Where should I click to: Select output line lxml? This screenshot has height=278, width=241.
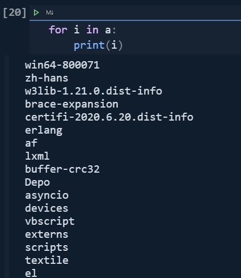37,156
